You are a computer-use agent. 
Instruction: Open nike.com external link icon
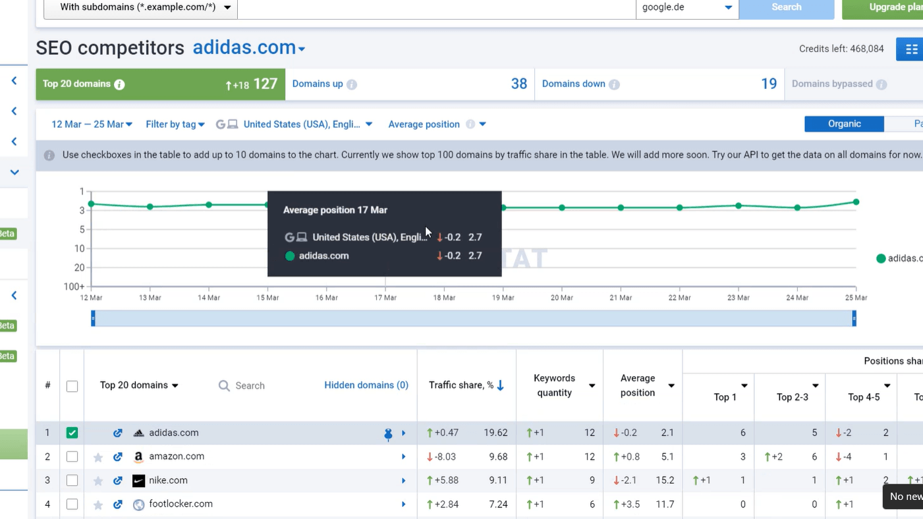[118, 481]
